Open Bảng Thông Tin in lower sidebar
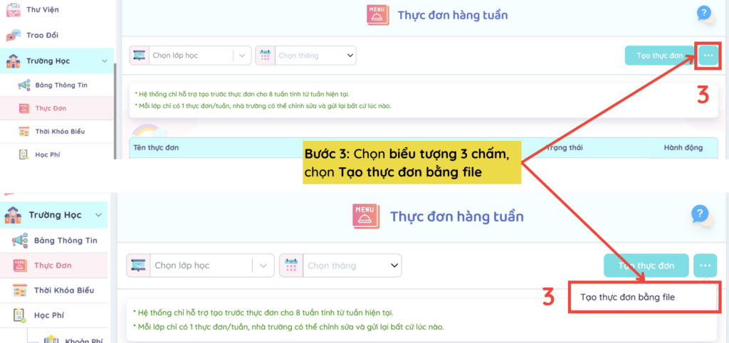This screenshot has height=343, width=729. pos(55,241)
